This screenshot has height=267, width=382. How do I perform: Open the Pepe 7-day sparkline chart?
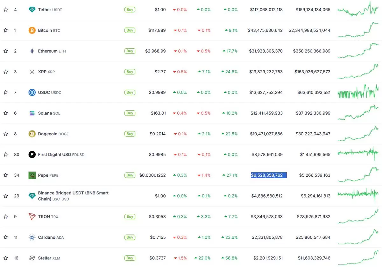click(358, 174)
